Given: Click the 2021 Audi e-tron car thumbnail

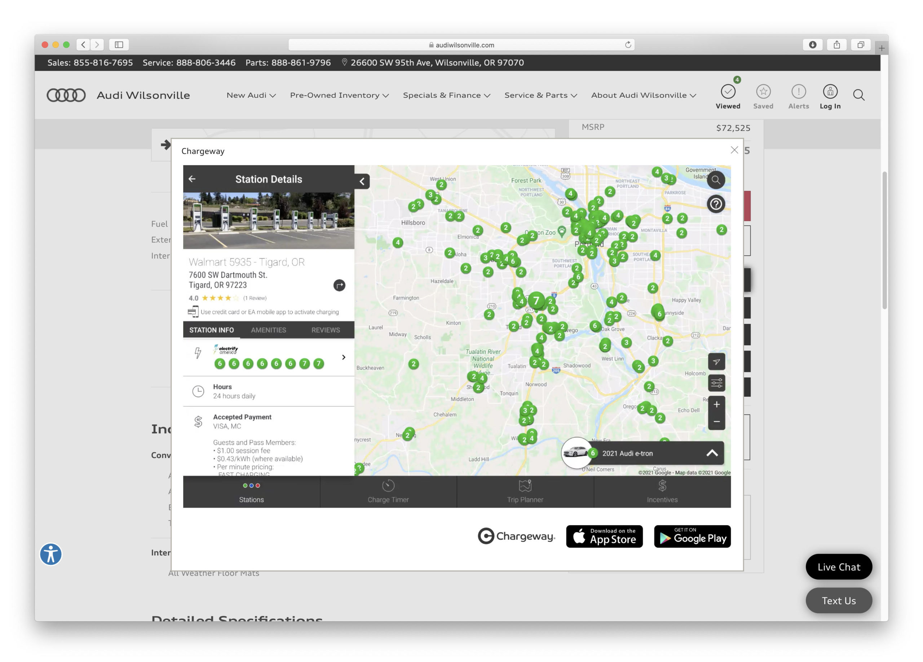Looking at the screenshot, I should [x=576, y=453].
